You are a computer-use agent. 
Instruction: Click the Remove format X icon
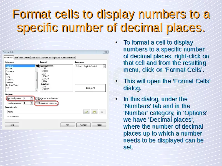tap(102, 112)
